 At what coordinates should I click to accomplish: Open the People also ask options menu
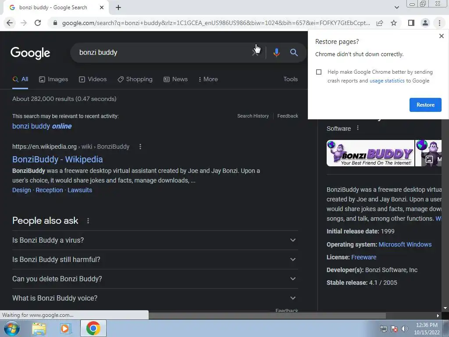(x=88, y=221)
